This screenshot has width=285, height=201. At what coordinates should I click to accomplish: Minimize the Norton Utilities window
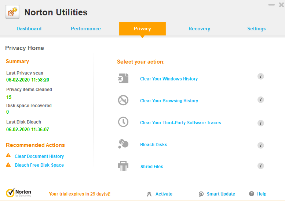pos(271,5)
